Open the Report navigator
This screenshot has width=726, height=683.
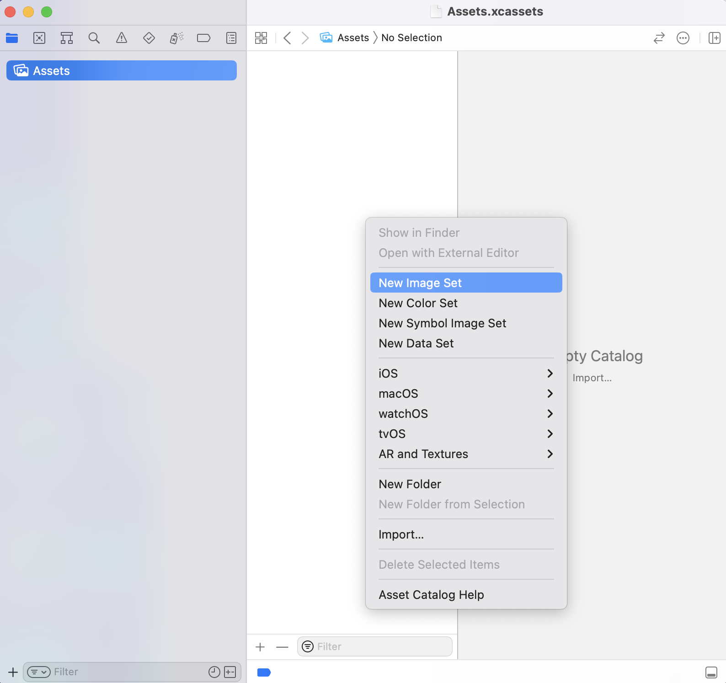coord(231,38)
